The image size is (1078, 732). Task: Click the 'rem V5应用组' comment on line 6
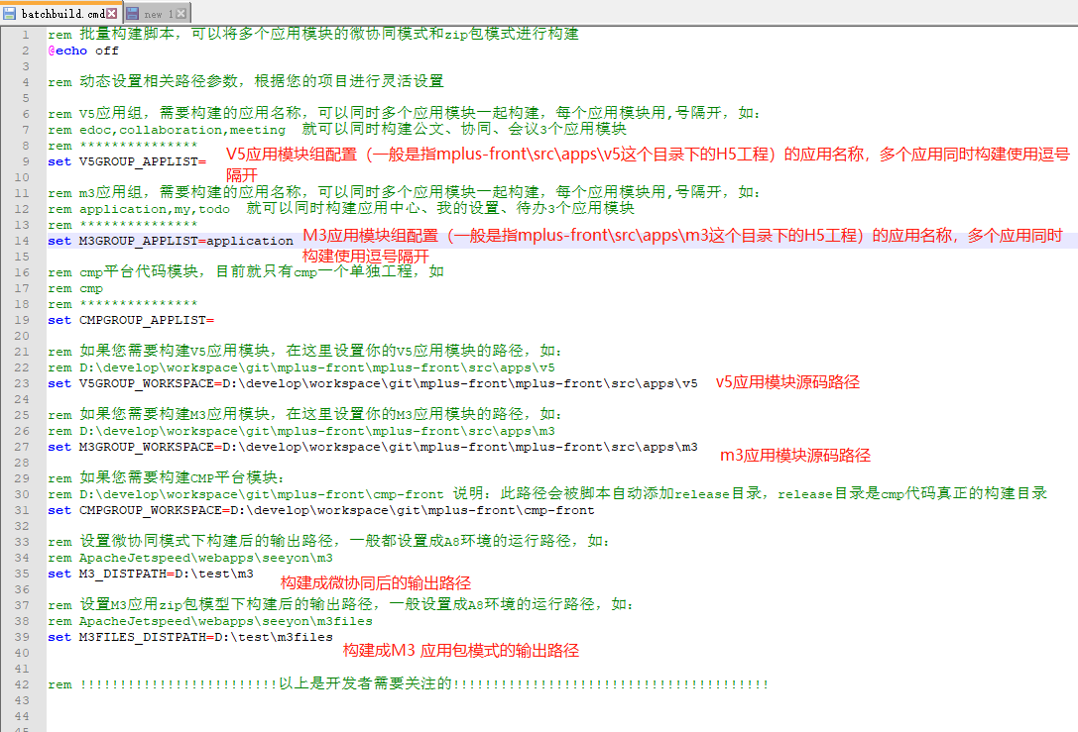[x=405, y=113]
